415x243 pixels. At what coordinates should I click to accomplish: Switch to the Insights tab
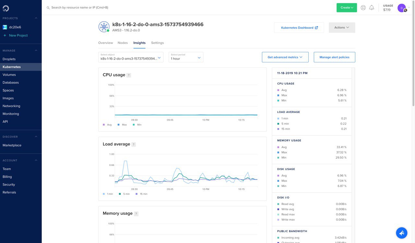tap(139, 43)
